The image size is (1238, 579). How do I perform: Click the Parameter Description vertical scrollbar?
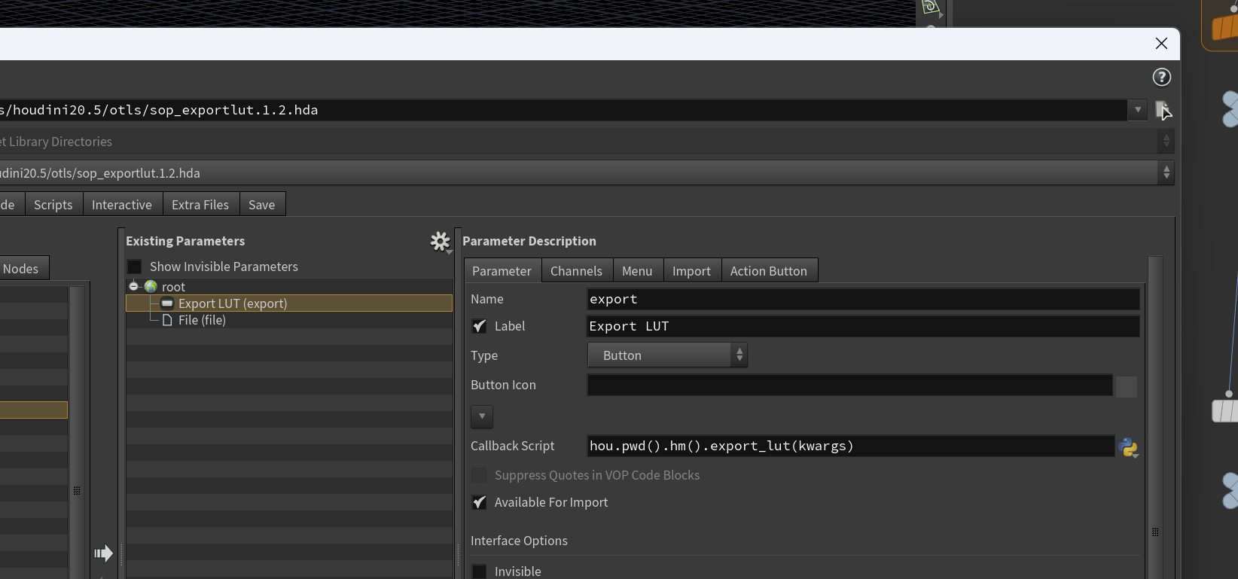click(1155, 418)
